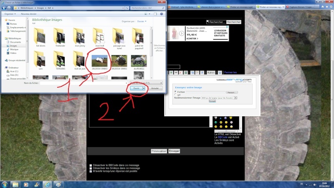Viewport: 334px width, 188px height.
Task: Click Internet Explorer in the taskbar
Action: [x=47, y=184]
